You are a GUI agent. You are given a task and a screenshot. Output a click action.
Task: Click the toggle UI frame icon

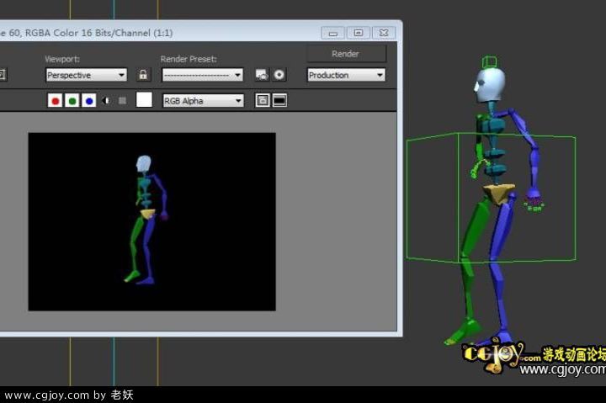pyautogui.click(x=279, y=101)
